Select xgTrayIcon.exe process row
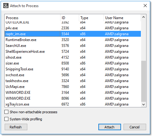The height and width of the screenshot is (137, 153). (x=73, y=104)
